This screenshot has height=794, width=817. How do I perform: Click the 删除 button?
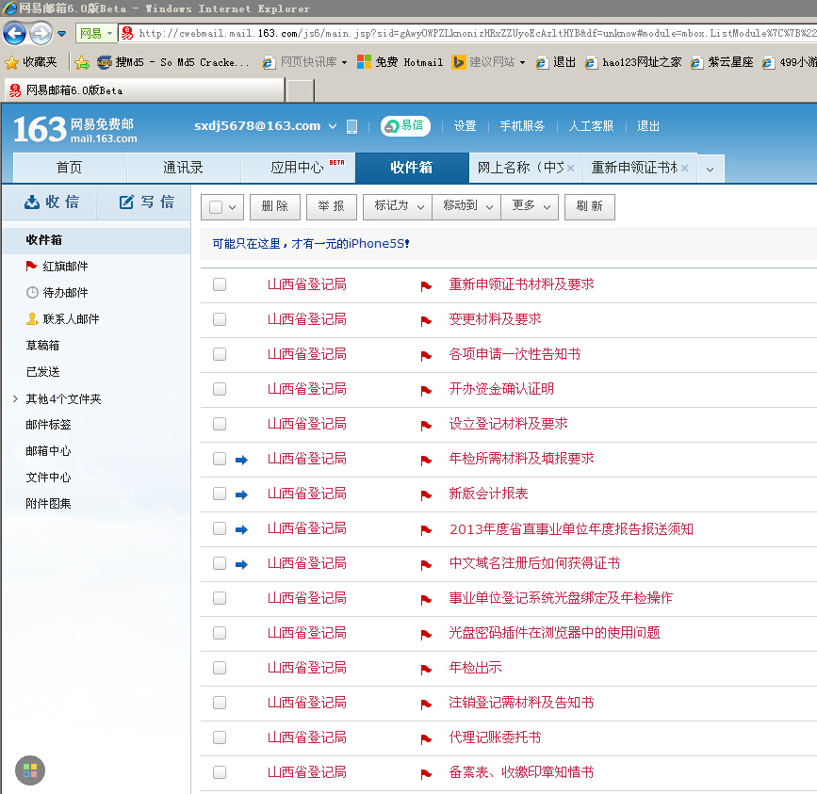pyautogui.click(x=275, y=206)
